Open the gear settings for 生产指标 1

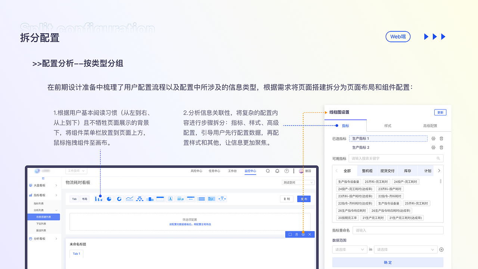pyautogui.click(x=433, y=138)
